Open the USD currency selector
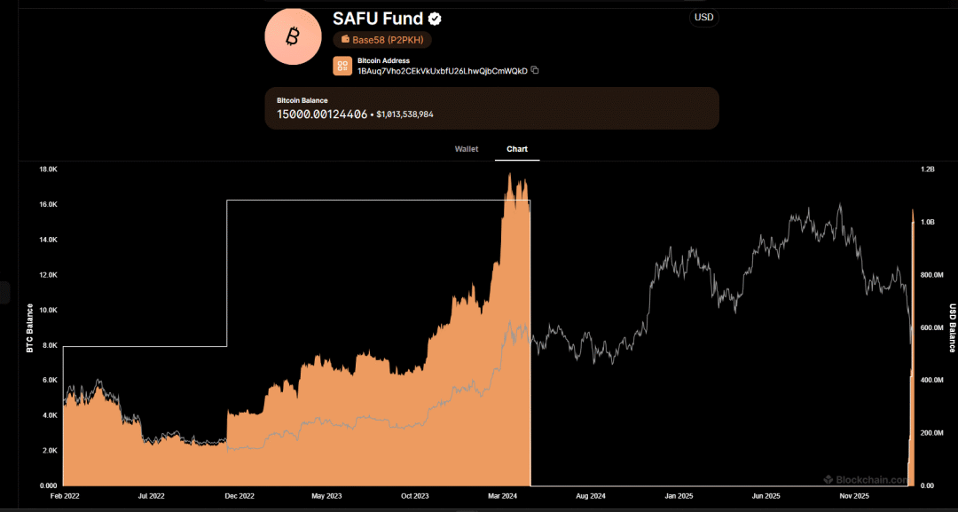Screen dimensions: 958x512 pyautogui.click(x=703, y=18)
